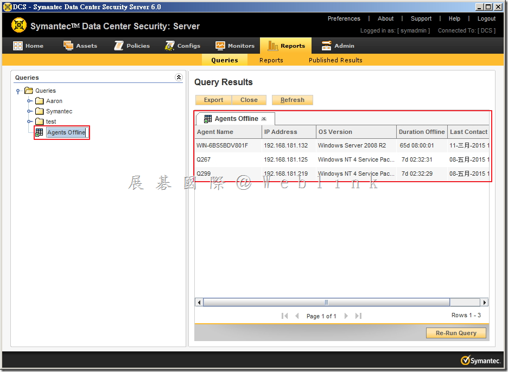The image size is (508, 372).
Task: Click the IP cell 192.168.181.125
Action: point(289,159)
